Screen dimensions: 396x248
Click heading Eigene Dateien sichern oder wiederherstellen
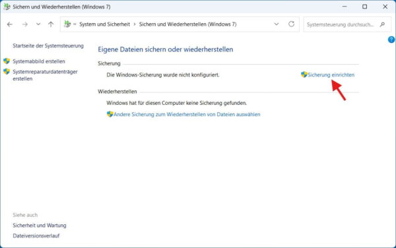pyautogui.click(x=166, y=49)
